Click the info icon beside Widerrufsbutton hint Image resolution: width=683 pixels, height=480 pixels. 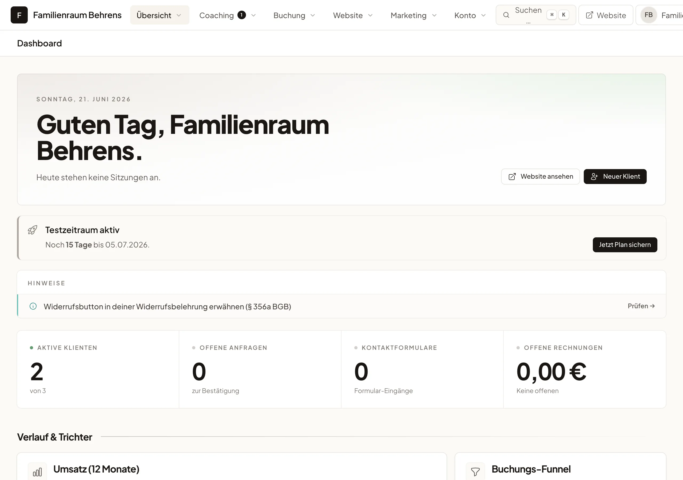pos(33,306)
